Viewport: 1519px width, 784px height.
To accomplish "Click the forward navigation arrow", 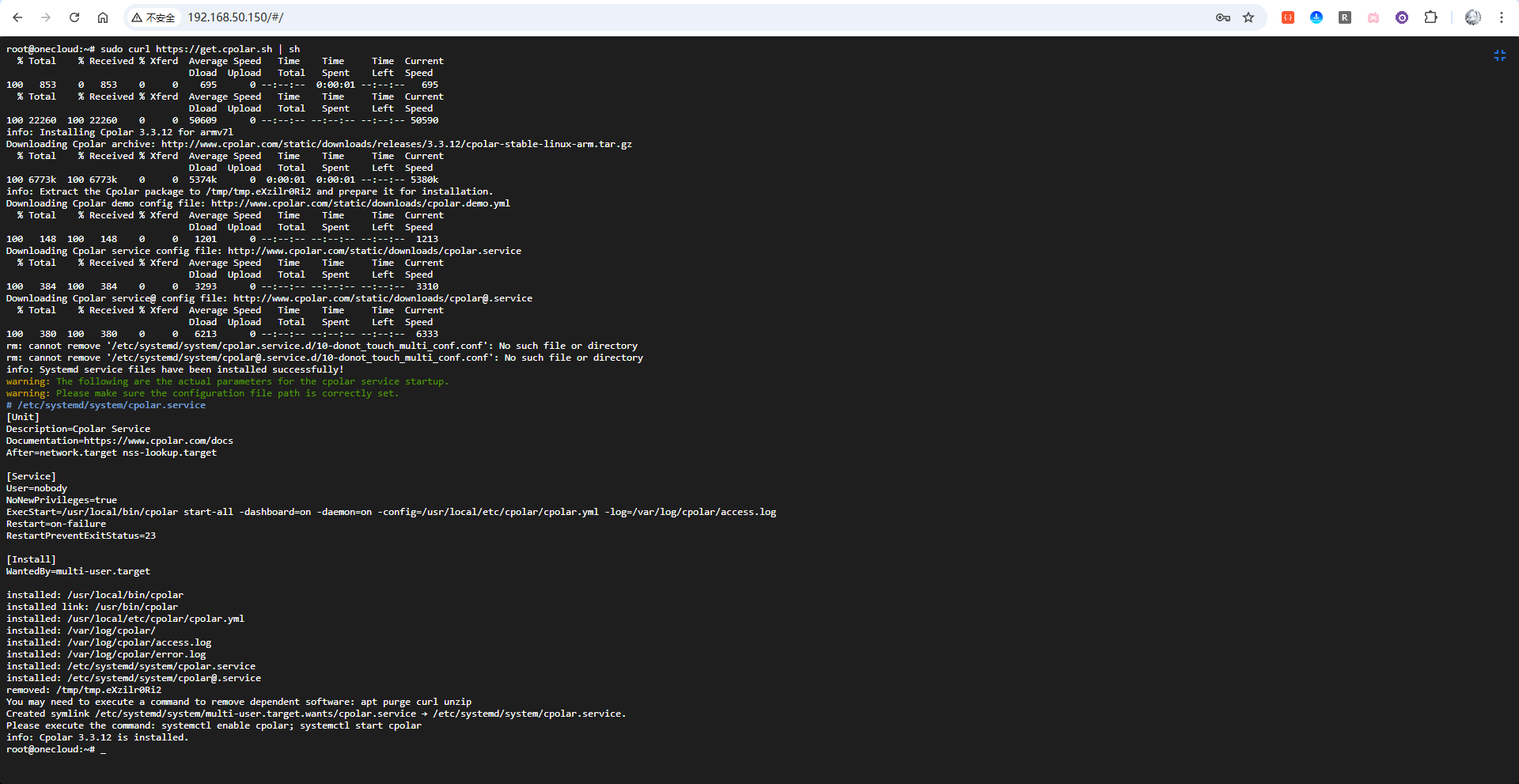I will 46,17.
